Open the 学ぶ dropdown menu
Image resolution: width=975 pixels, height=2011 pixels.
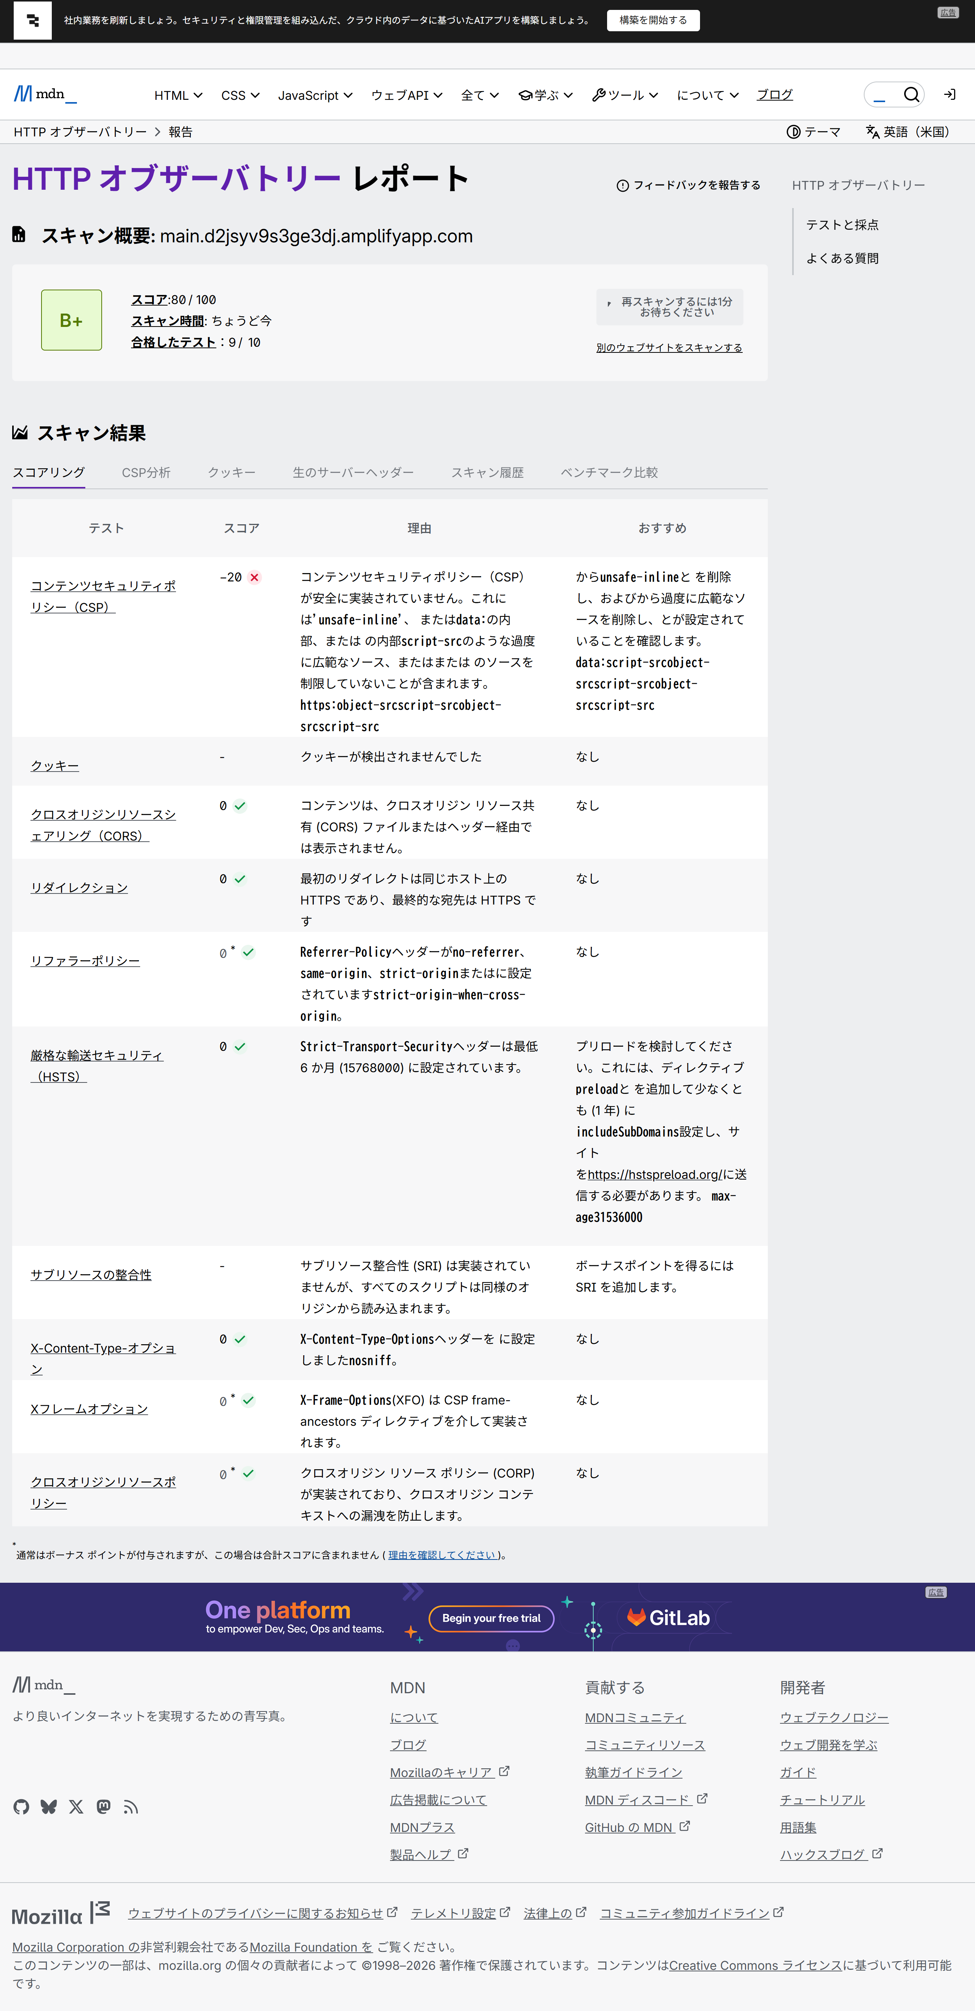click(544, 94)
